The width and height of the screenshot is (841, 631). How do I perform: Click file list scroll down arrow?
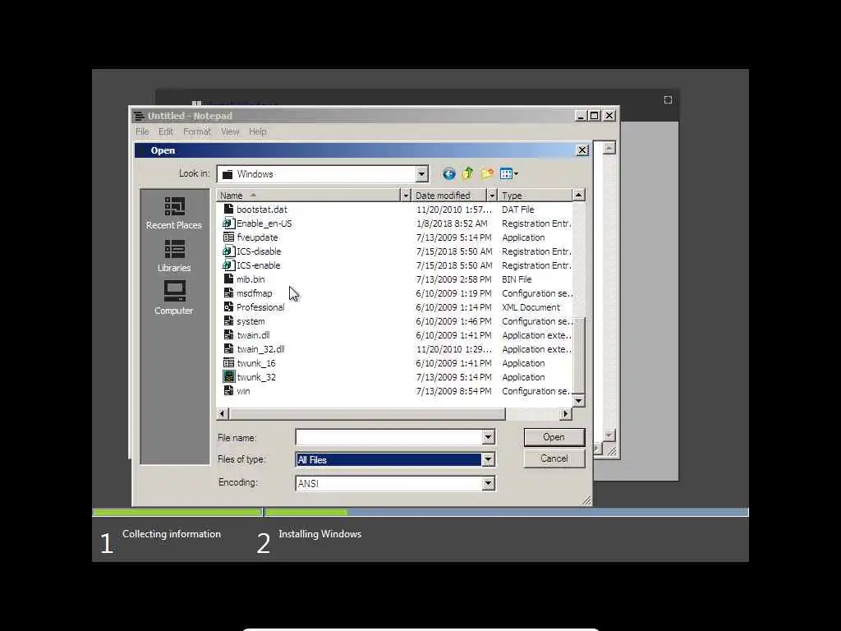click(578, 401)
